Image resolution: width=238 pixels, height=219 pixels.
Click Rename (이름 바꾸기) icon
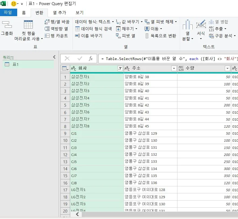click(77, 36)
